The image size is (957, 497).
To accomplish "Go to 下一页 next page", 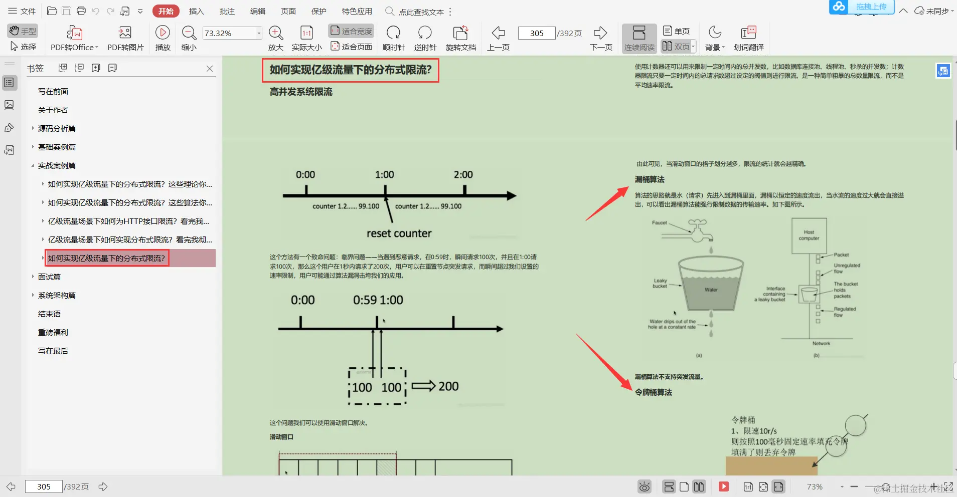I will 601,39.
